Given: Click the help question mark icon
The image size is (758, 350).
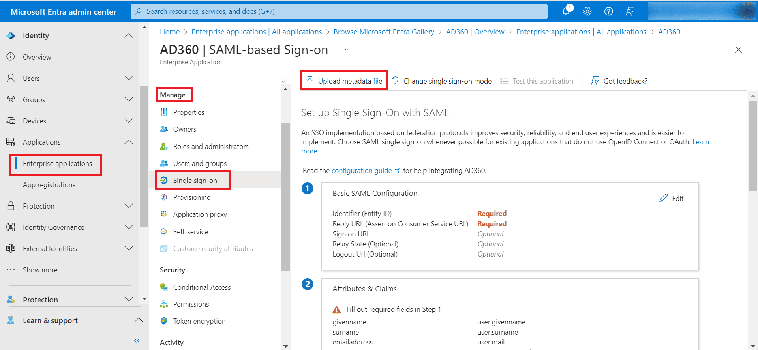Looking at the screenshot, I should click(x=609, y=11).
